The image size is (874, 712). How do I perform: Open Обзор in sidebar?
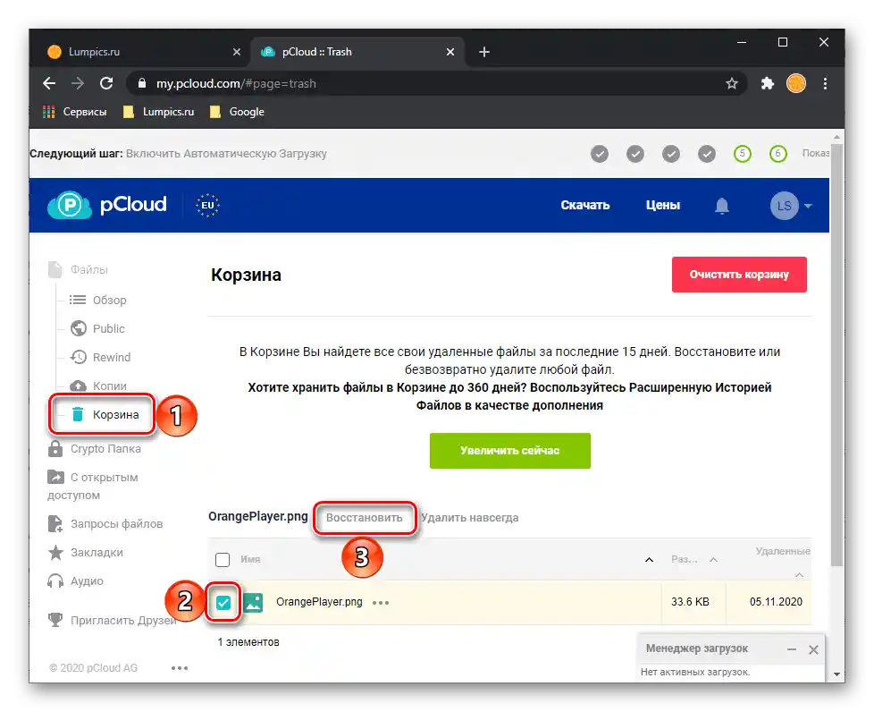pos(97,301)
